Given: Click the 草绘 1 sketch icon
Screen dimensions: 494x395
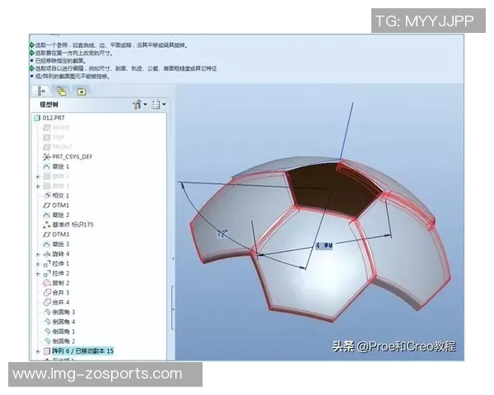Looking at the screenshot, I should click(46, 166).
